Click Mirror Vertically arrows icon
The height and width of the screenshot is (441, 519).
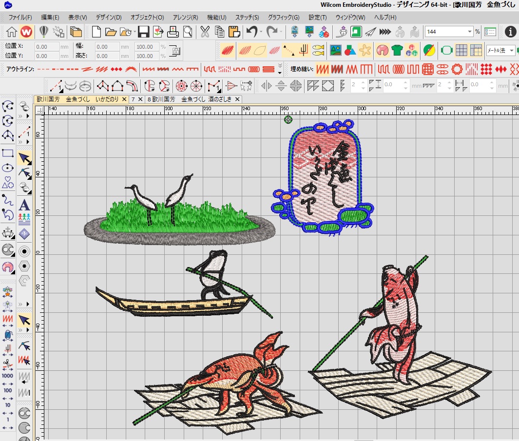coord(281,86)
